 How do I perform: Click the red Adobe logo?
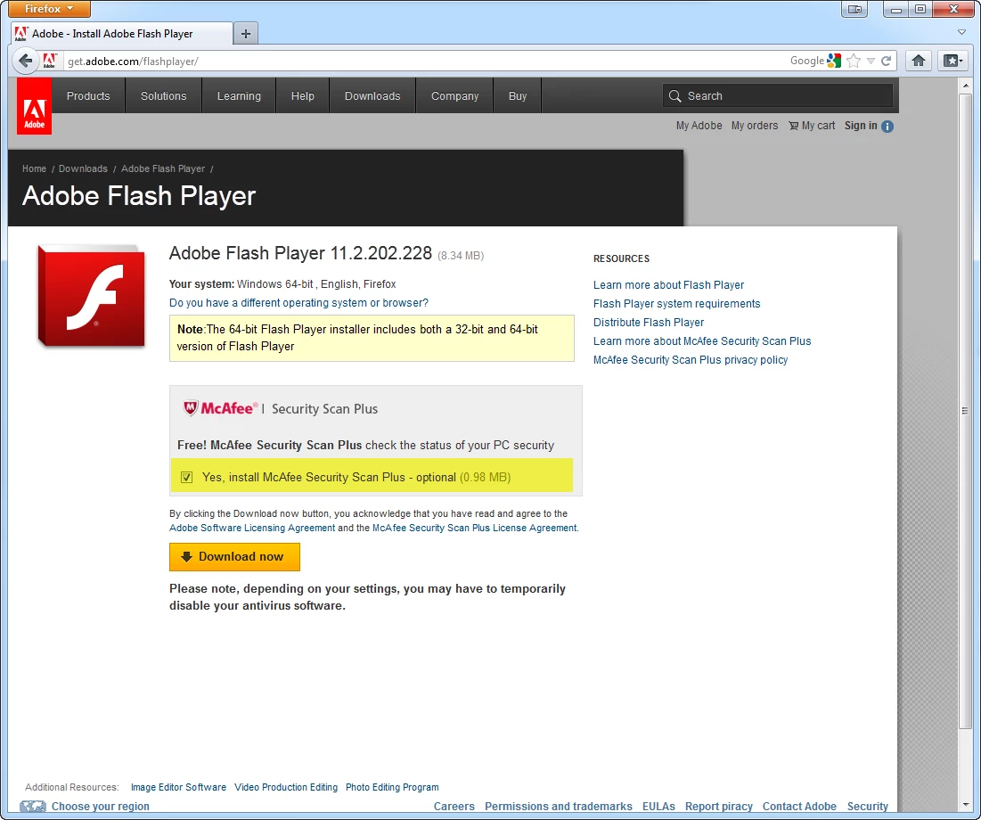(x=35, y=106)
